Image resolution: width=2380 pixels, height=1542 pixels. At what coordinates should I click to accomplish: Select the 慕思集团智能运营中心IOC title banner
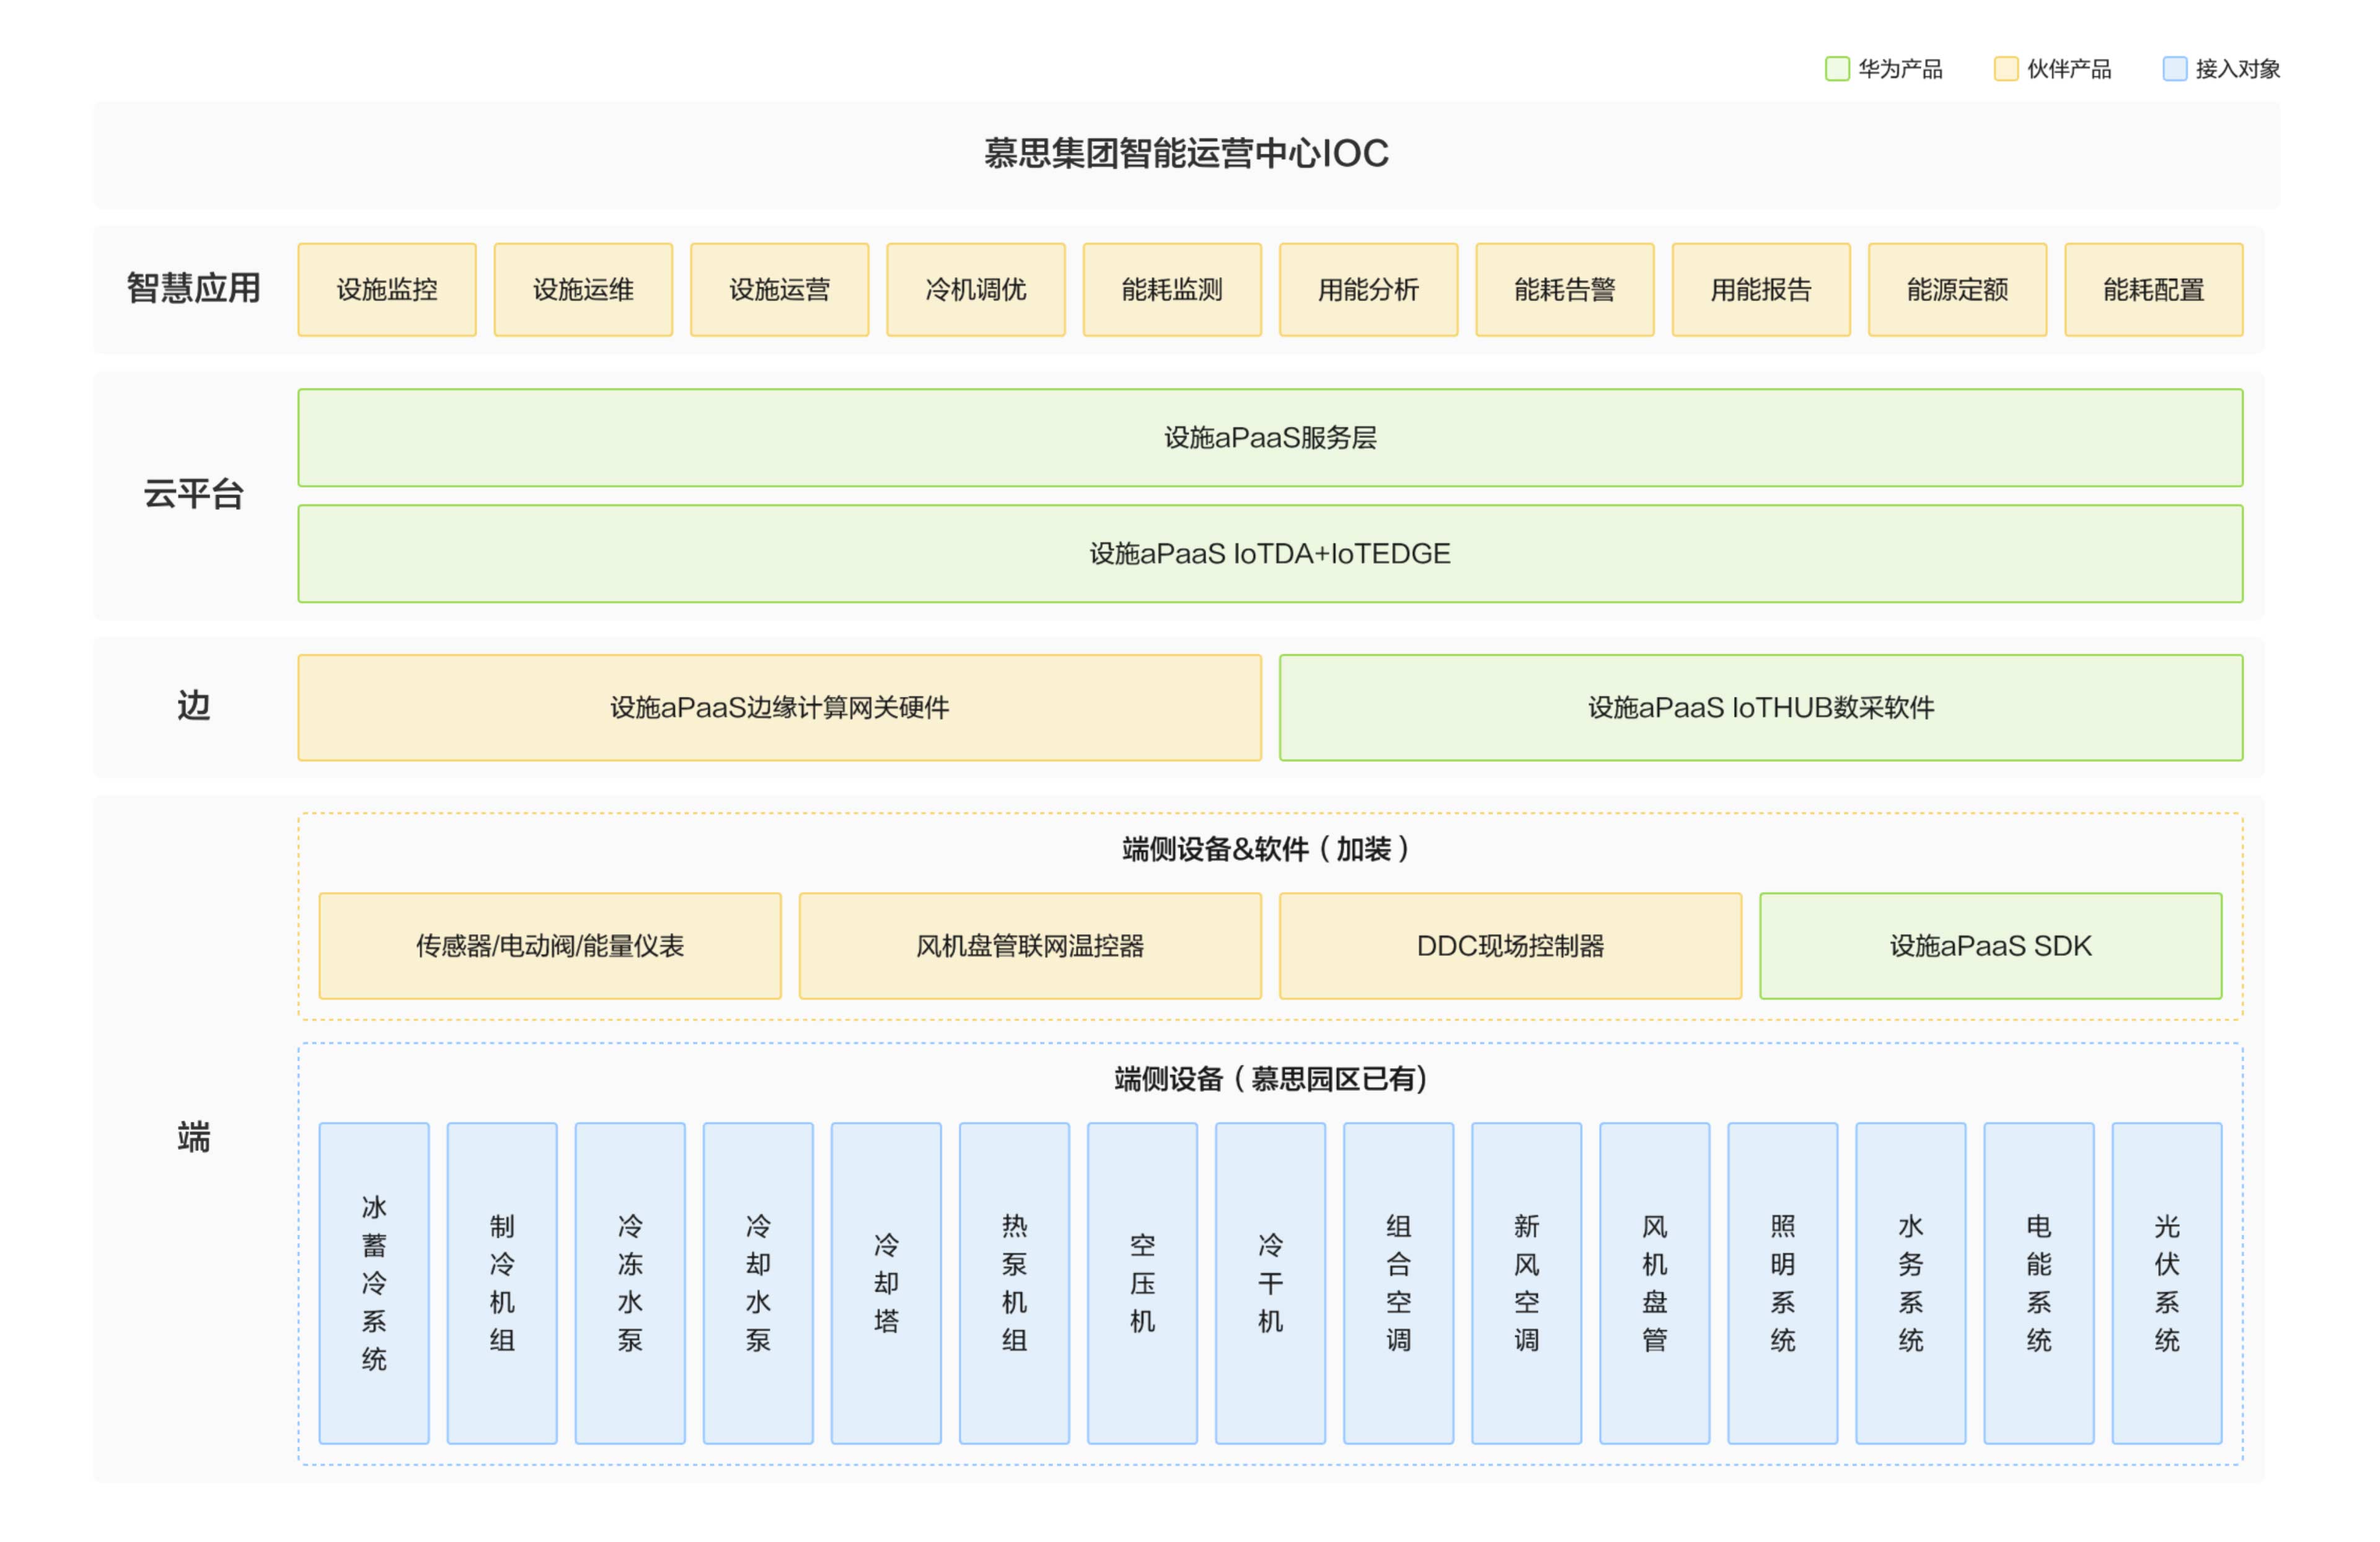point(1186,154)
